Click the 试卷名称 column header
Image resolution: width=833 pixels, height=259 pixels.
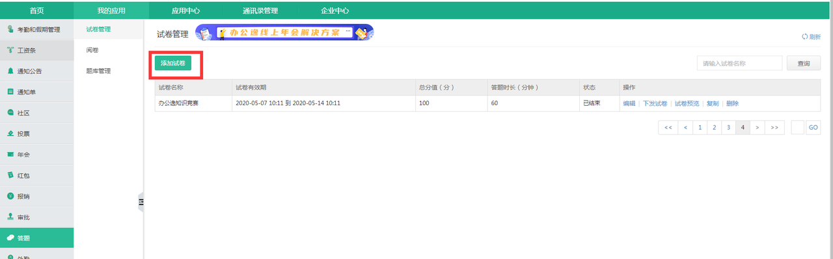(193, 88)
